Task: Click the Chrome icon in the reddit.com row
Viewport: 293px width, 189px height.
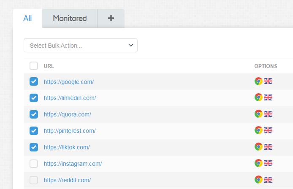Action: pos(258,179)
